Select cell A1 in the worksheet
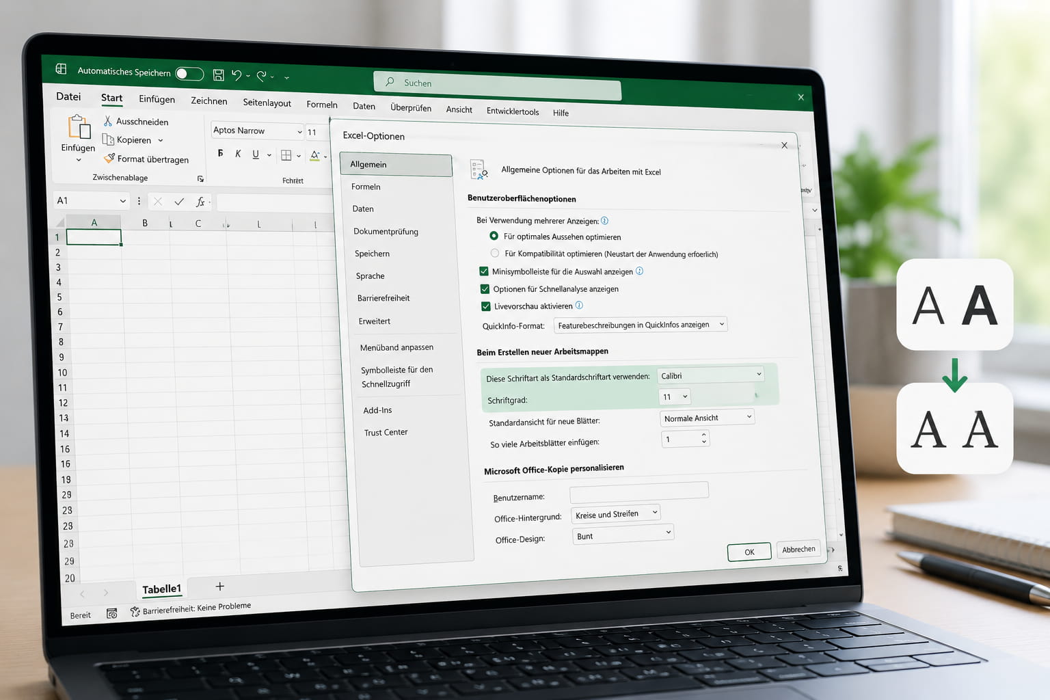Screen dimensions: 1050x700 pyautogui.click(x=94, y=237)
